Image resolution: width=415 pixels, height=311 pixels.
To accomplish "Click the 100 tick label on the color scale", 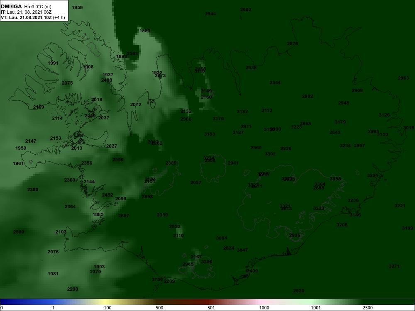I will pos(108,308).
